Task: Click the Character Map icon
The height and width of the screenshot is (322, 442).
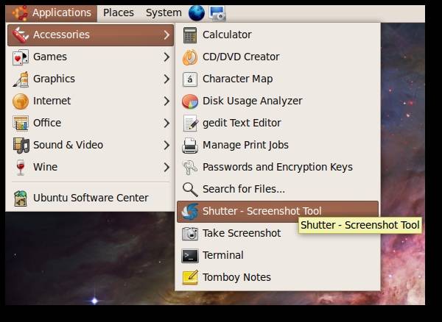Action: [190, 79]
